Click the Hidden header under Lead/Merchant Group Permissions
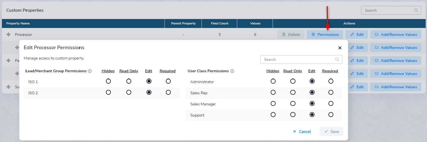 [108, 71]
